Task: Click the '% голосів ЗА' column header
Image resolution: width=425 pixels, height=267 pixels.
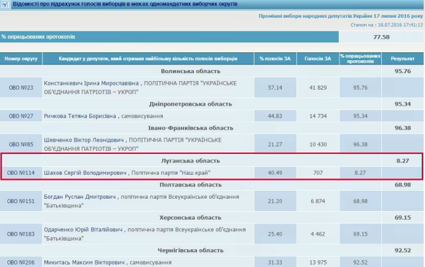Action: point(275,58)
